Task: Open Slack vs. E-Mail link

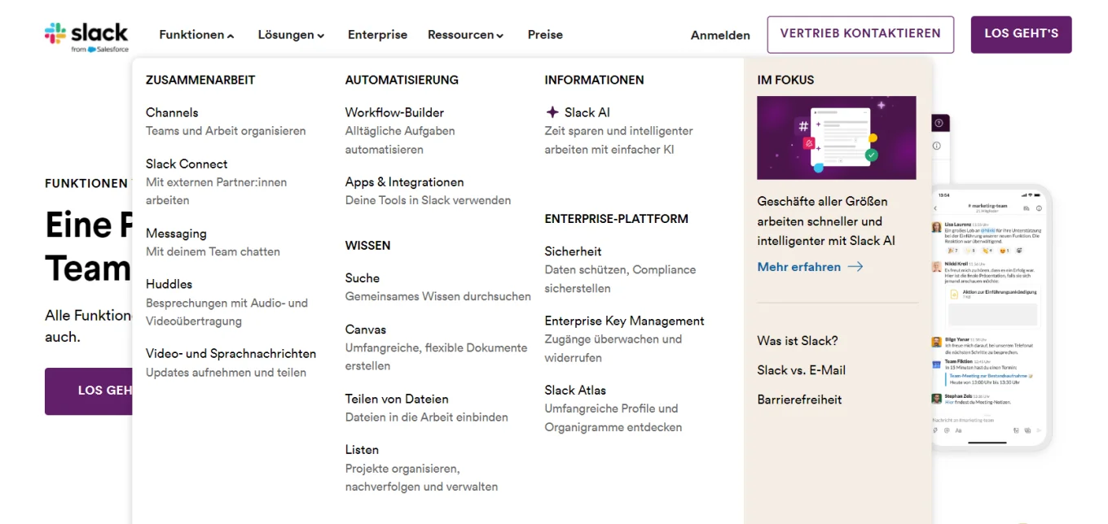Action: coord(802,370)
